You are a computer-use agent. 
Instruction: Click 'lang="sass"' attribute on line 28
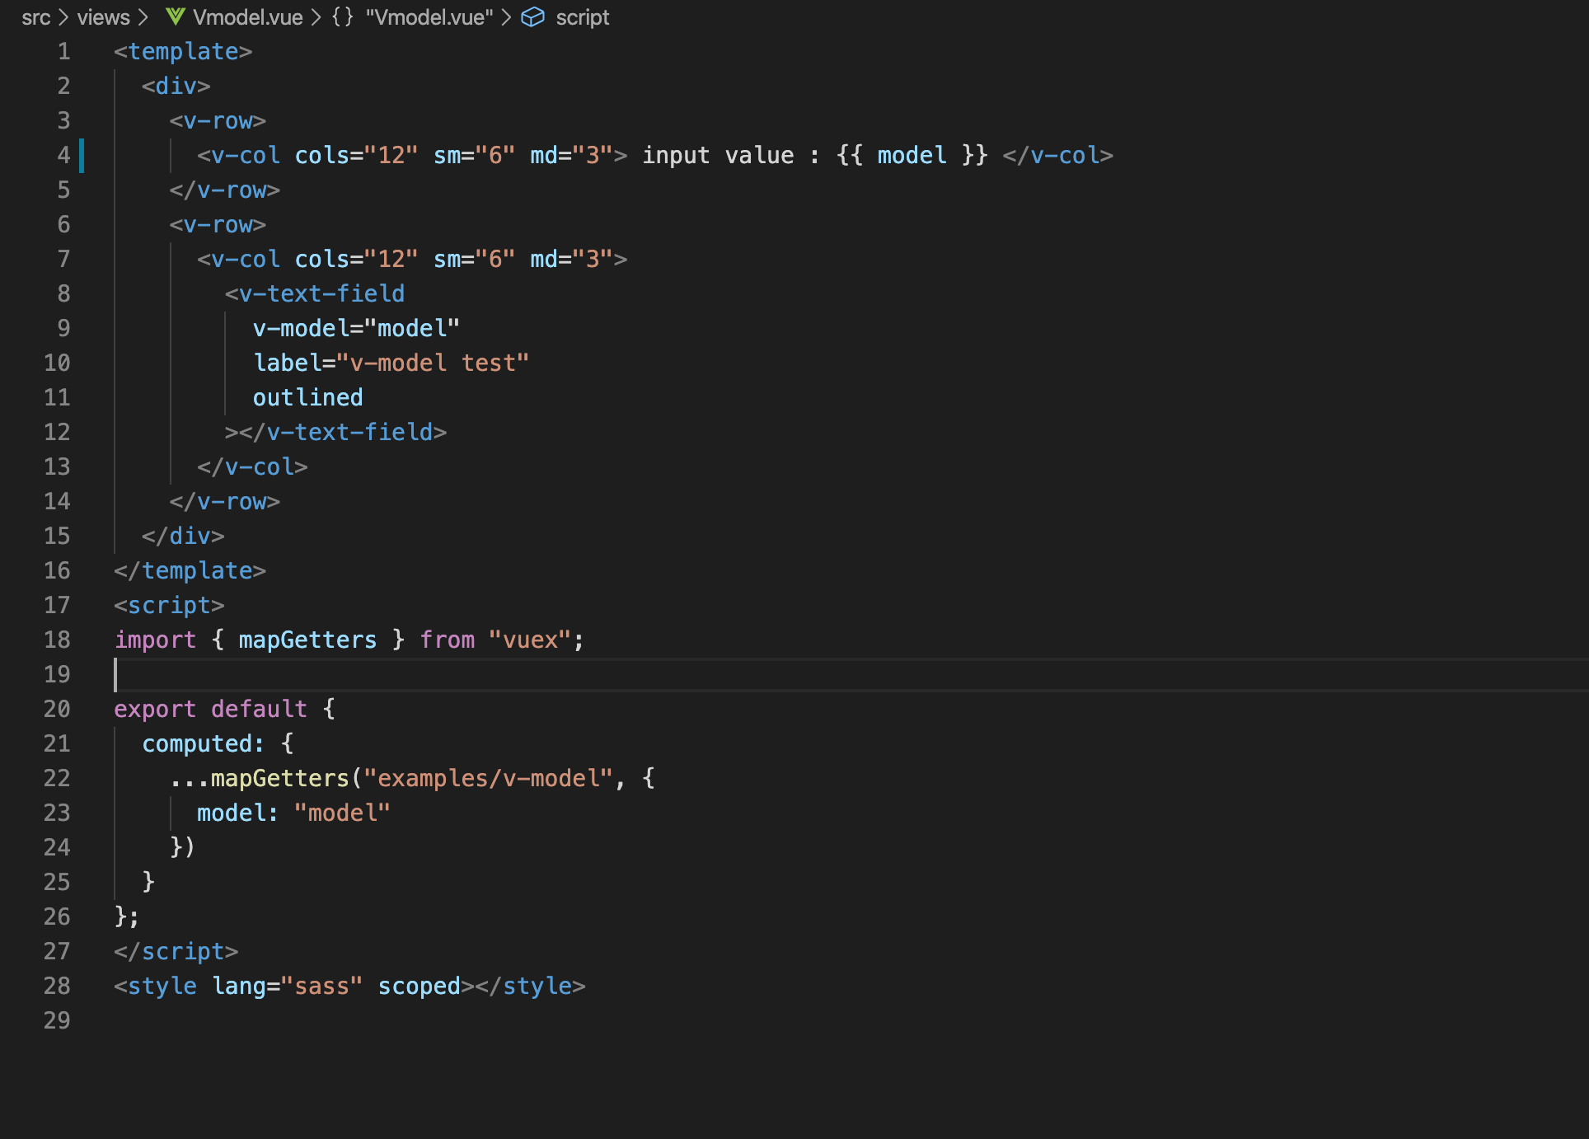pyautogui.click(x=287, y=987)
